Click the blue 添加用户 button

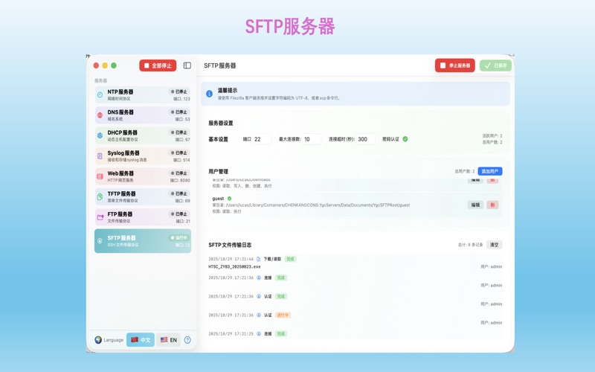[x=490, y=171]
